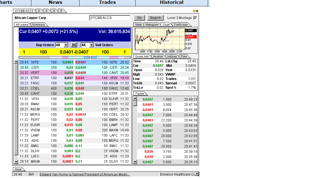Open the Historical top tab
The width and height of the screenshot is (317, 178).
tap(172, 2)
